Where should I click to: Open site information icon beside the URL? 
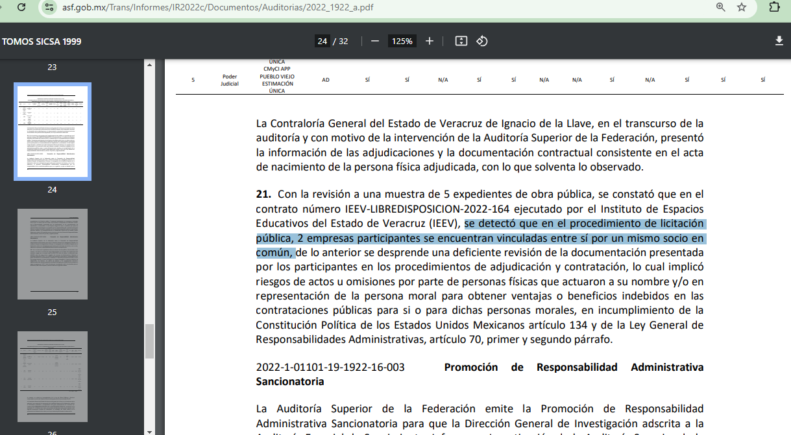tap(48, 7)
